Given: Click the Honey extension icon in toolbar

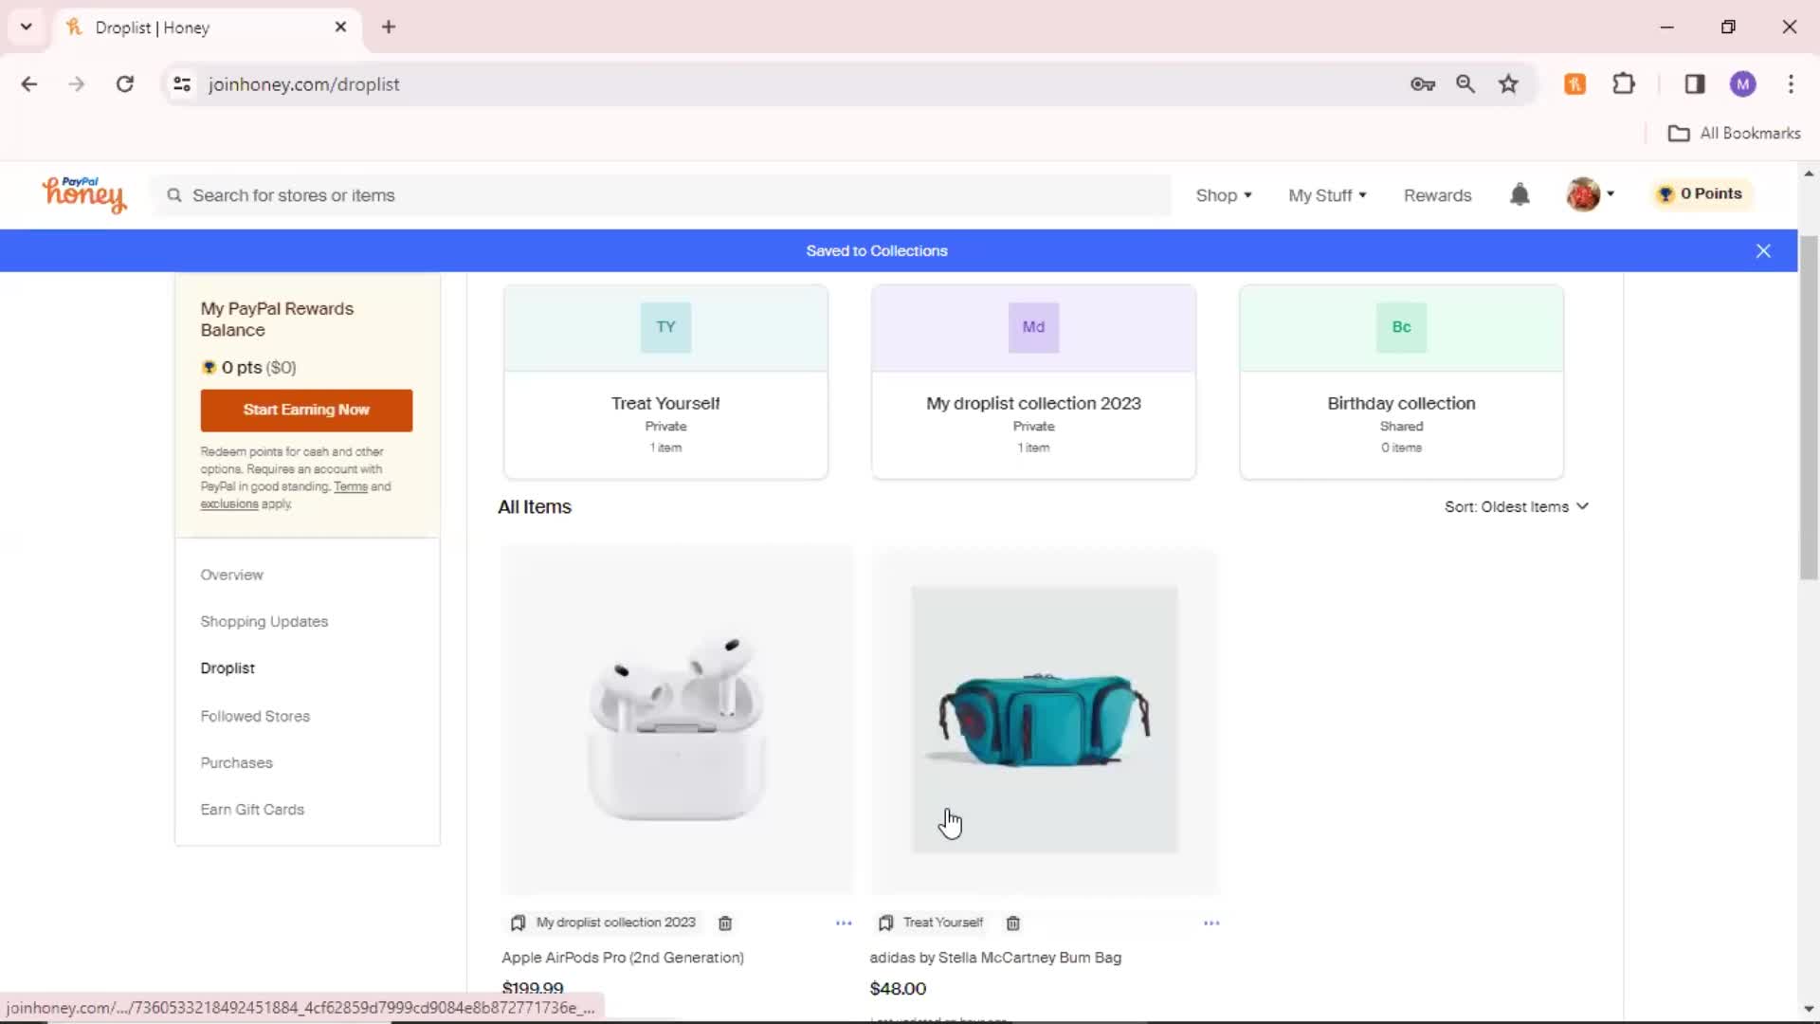Looking at the screenshot, I should click(1574, 84).
